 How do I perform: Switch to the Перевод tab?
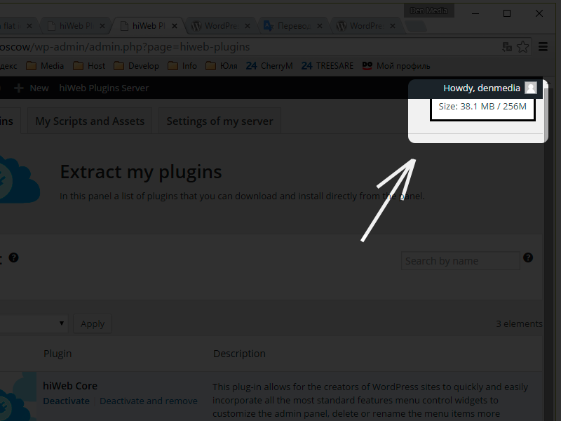[293, 26]
